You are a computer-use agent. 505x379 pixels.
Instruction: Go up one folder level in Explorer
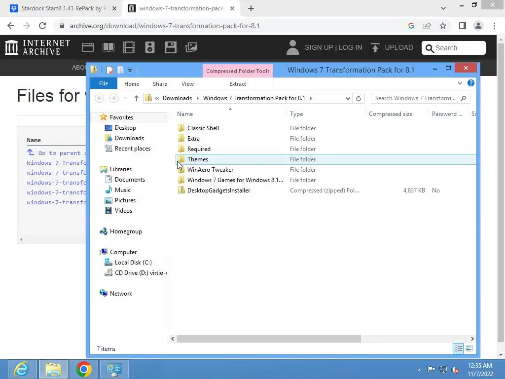tap(137, 98)
